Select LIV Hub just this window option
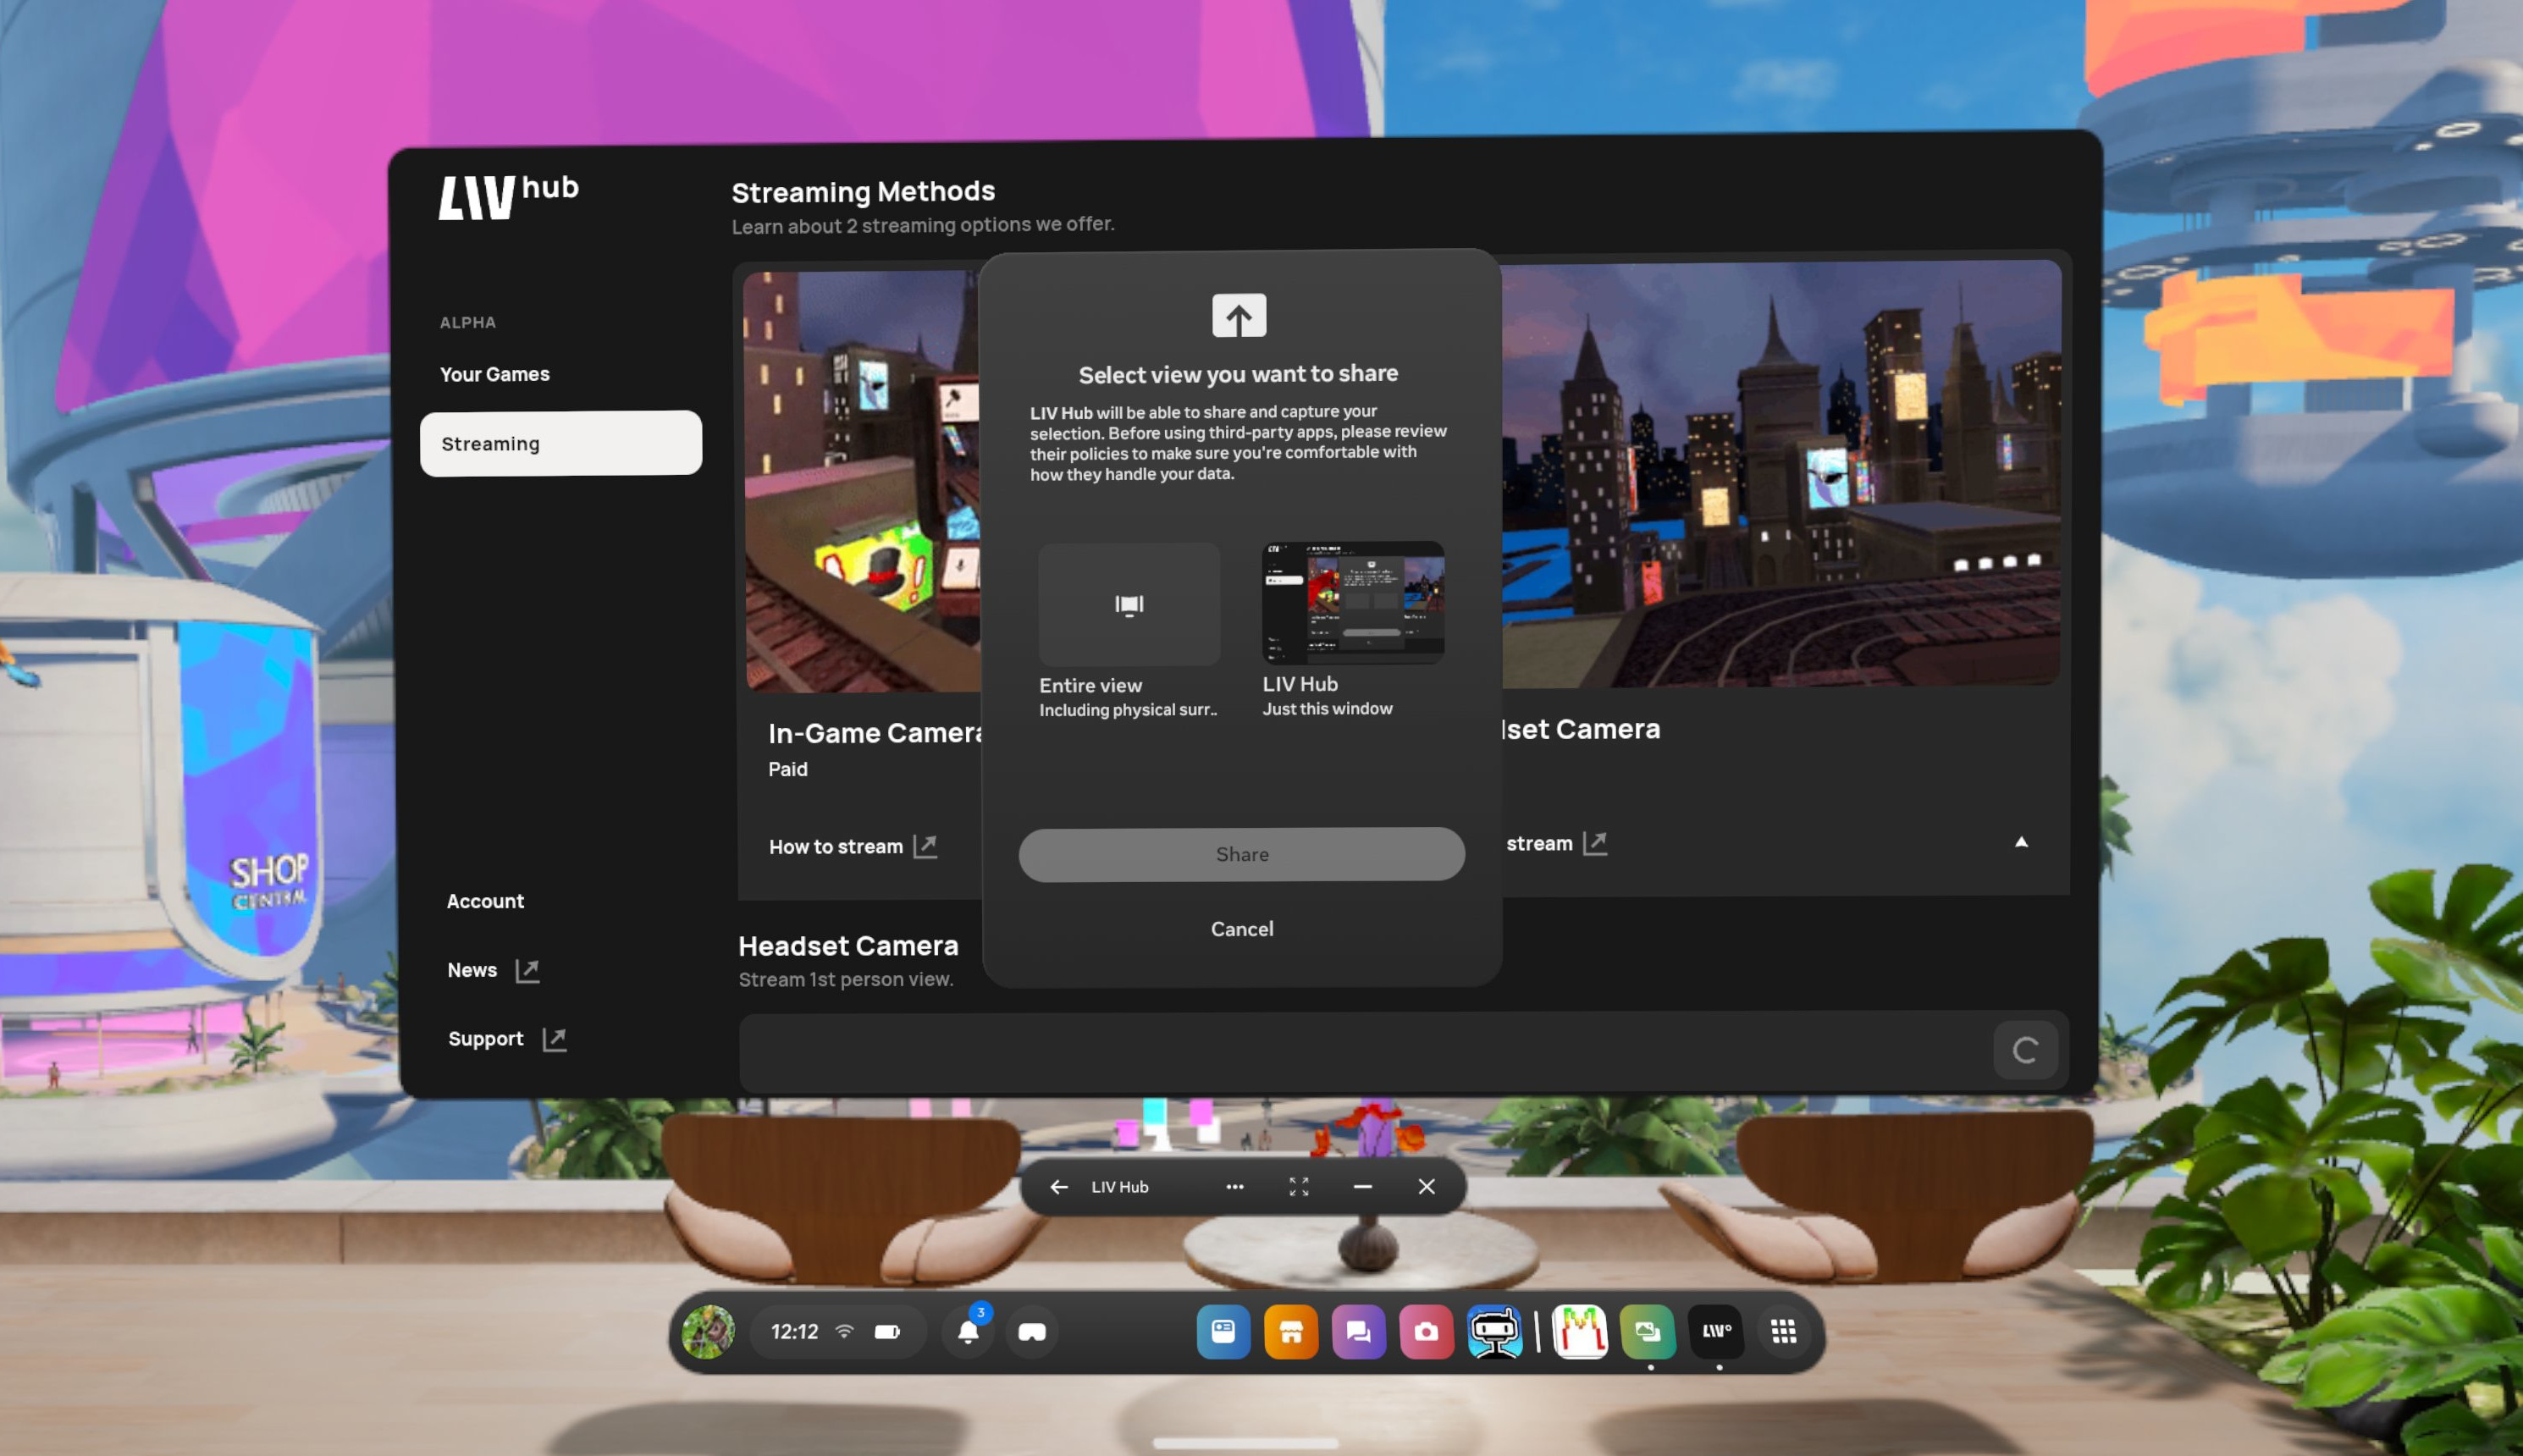The height and width of the screenshot is (1456, 2523). (1351, 602)
